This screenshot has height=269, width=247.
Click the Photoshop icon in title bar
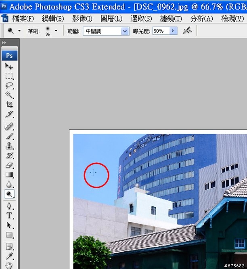(4, 6)
